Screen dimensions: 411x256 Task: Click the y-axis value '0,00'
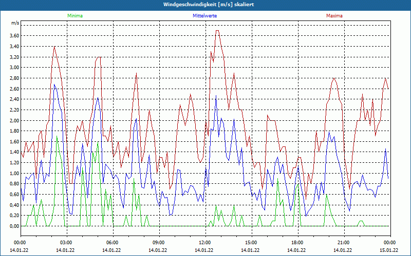(x=14, y=226)
